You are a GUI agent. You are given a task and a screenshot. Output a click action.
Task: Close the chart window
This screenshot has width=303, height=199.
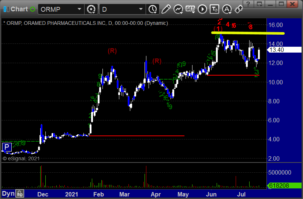click(x=292, y=4)
